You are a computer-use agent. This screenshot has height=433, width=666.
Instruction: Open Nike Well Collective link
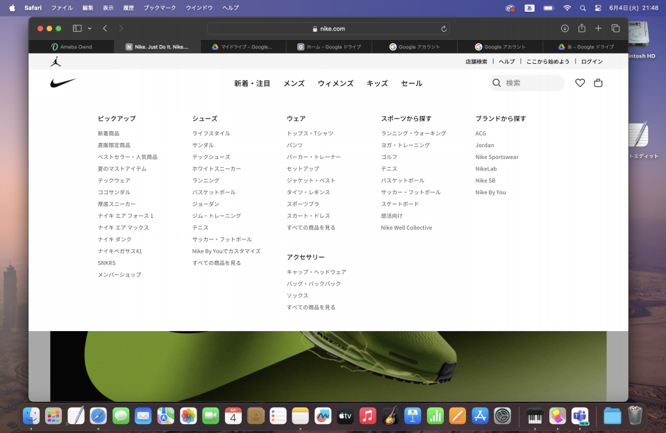click(406, 228)
